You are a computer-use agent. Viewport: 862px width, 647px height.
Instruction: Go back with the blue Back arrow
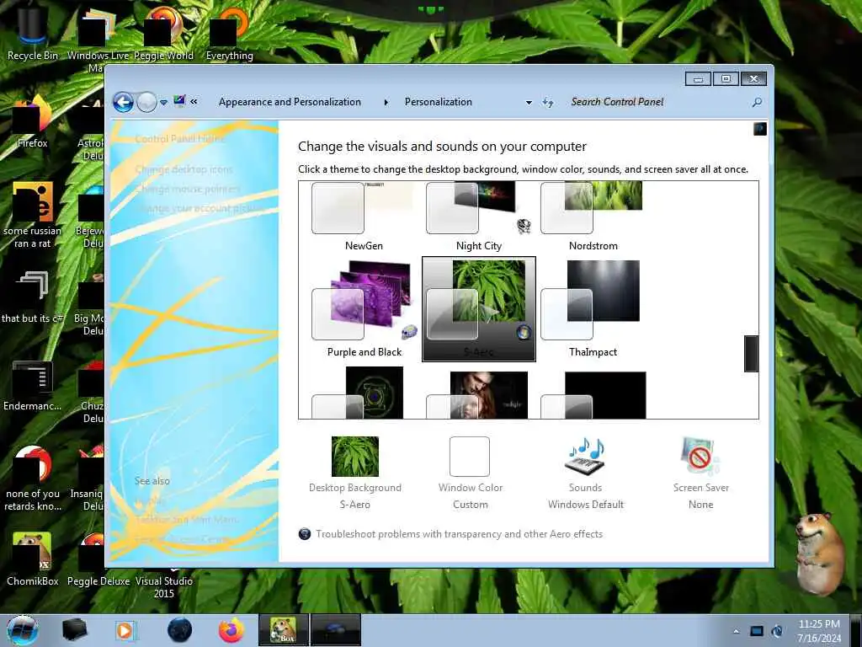tap(123, 102)
